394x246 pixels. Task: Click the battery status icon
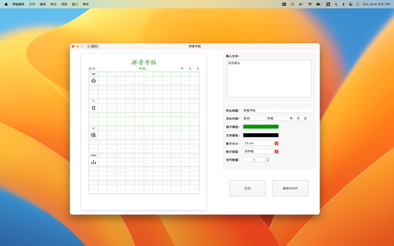[319, 4]
